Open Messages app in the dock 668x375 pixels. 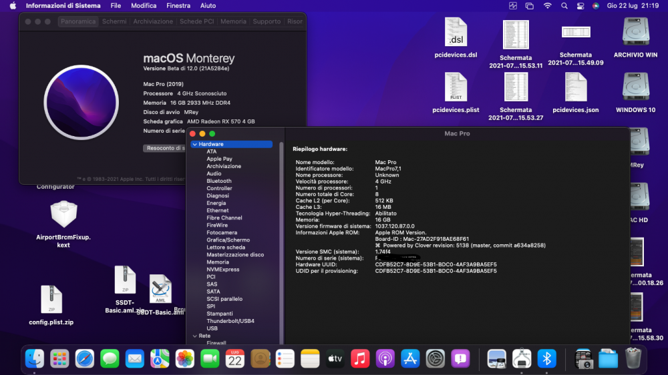(110, 359)
